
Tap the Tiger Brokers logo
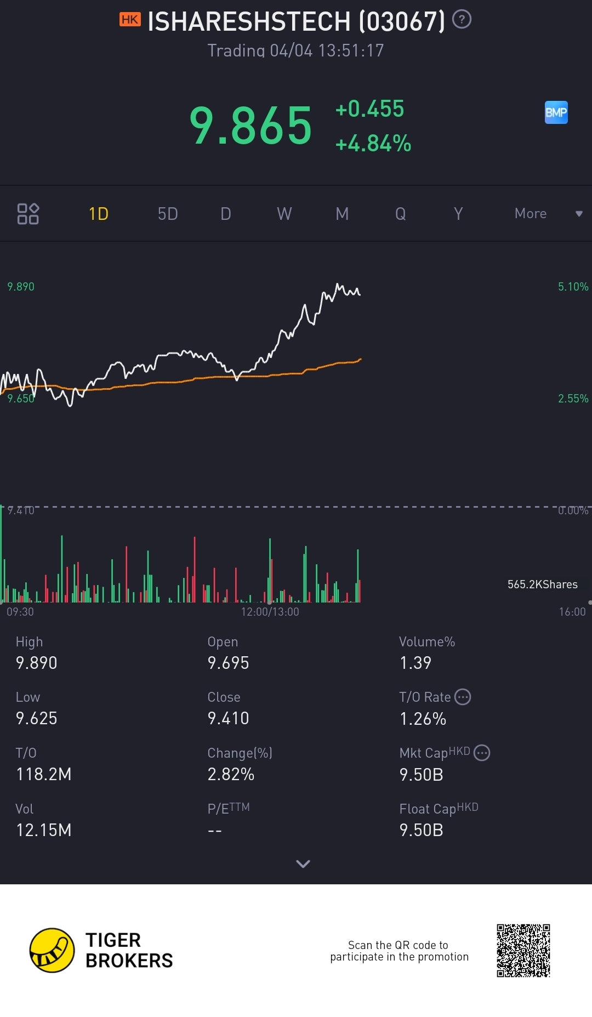coord(52,950)
